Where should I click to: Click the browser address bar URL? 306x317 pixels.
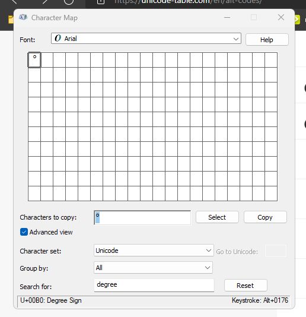pos(188,2)
